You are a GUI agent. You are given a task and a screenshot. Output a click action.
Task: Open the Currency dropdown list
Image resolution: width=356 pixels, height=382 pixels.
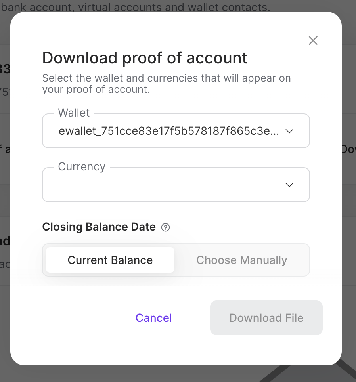176,185
